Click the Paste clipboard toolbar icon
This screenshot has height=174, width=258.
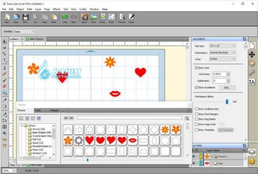click(54, 17)
